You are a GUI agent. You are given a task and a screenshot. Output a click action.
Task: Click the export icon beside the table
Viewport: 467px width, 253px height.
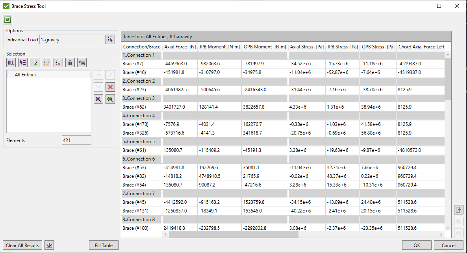click(458, 210)
